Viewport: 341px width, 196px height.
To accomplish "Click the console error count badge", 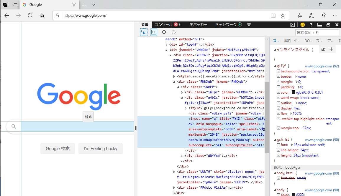I will 176,24.
